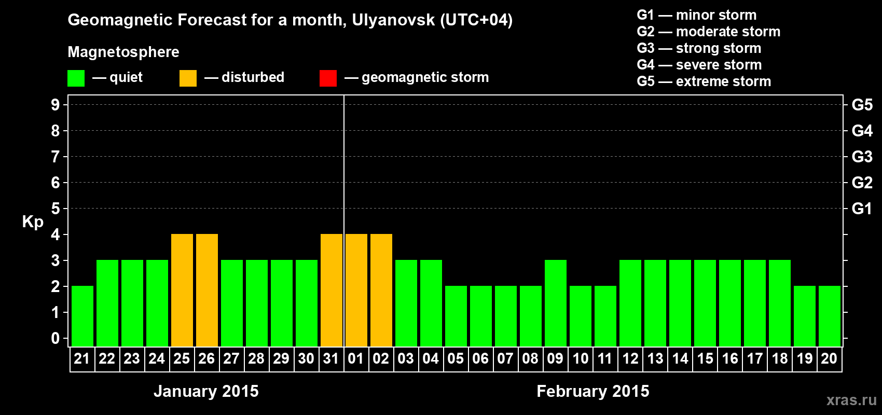Click date cell 06 on the axis

click(481, 359)
